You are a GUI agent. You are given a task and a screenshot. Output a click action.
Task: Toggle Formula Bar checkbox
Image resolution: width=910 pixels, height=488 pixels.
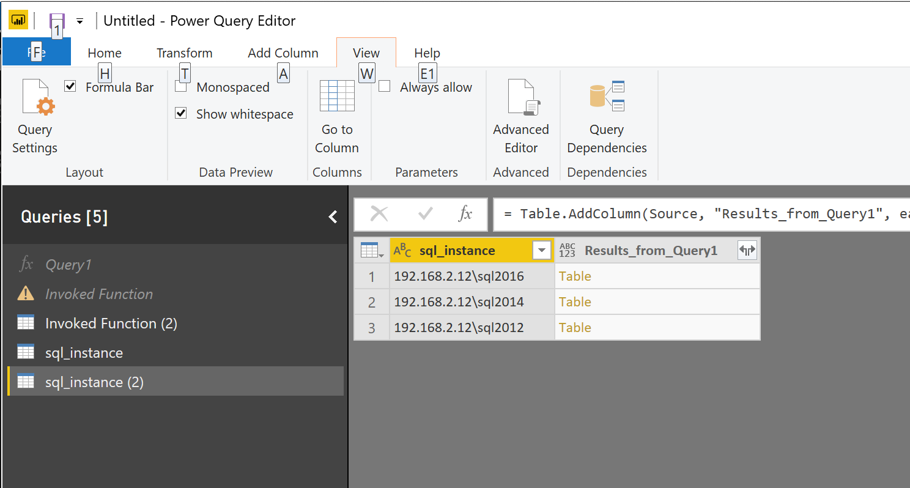70,86
